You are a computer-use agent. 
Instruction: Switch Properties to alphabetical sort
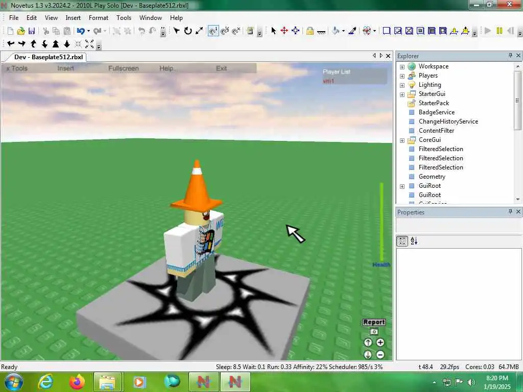tap(414, 241)
